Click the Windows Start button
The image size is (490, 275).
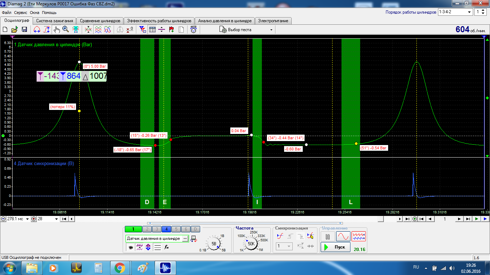coord(9,267)
